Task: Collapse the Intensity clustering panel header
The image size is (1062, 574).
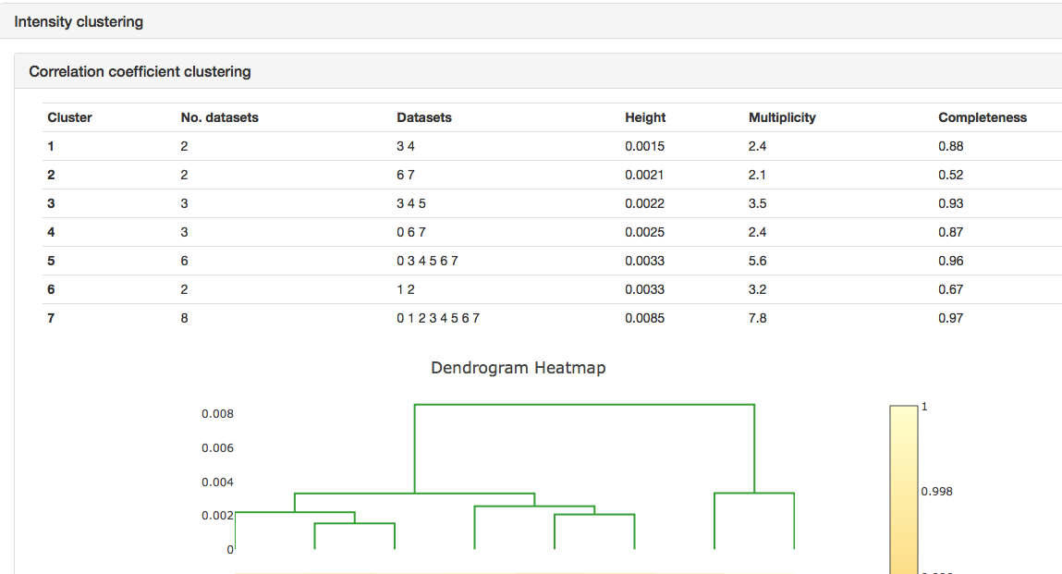Action: coord(79,21)
